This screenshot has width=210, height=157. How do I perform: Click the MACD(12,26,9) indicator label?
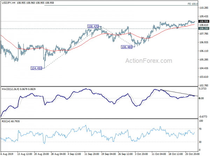pyautogui.click(x=13, y=89)
